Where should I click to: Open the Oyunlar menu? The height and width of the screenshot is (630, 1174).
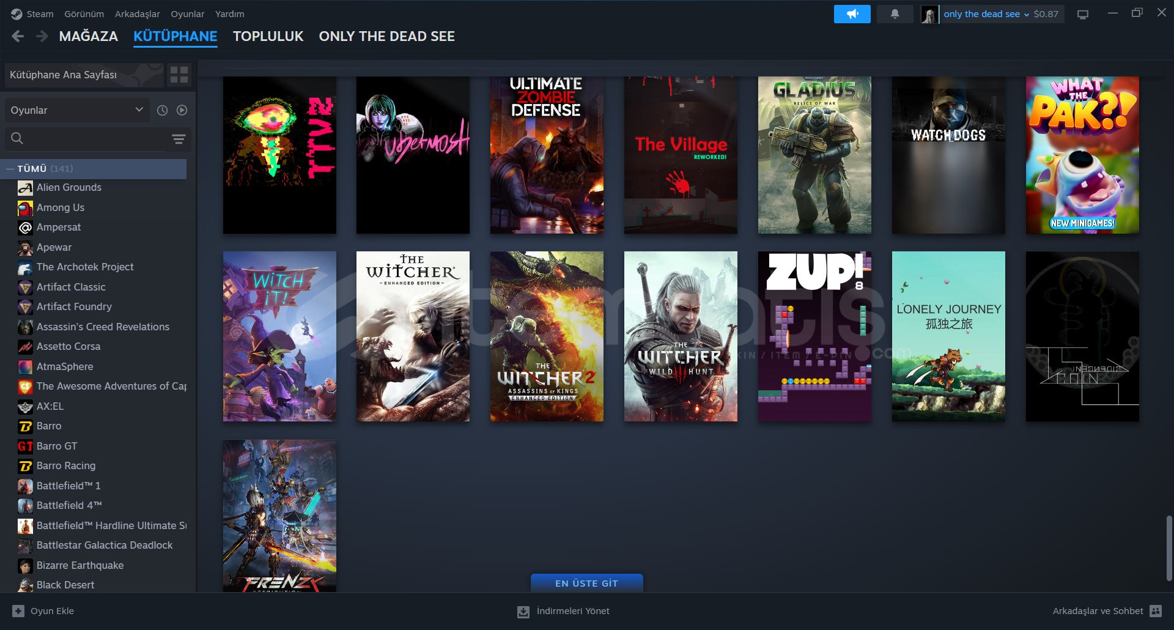tap(188, 13)
